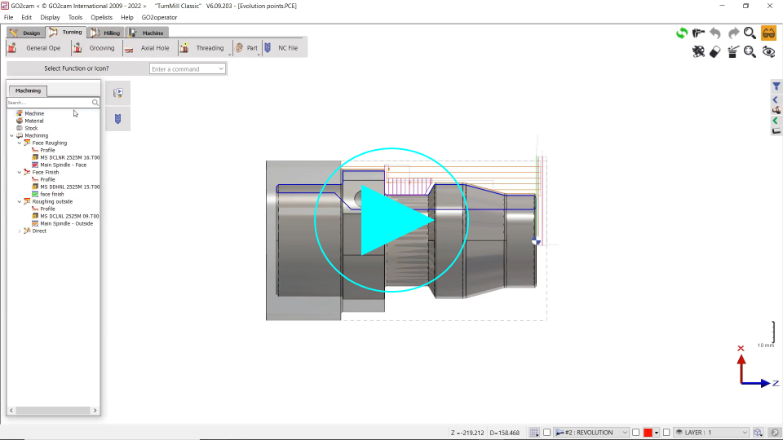This screenshot has height=440, width=783.
Task: Click the blue filter funnel icon
Action: (x=776, y=86)
